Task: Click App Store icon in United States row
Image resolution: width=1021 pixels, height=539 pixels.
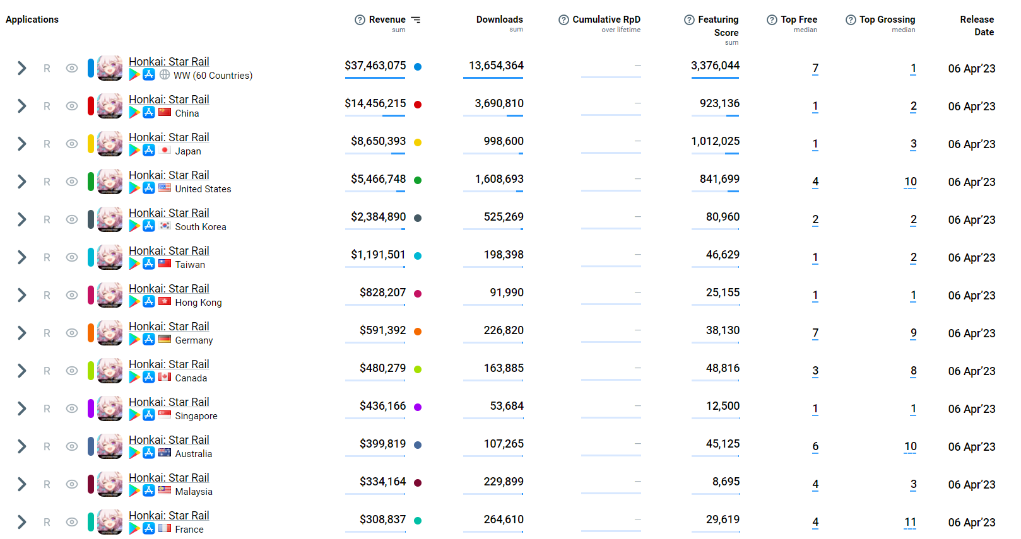Action: click(x=149, y=188)
